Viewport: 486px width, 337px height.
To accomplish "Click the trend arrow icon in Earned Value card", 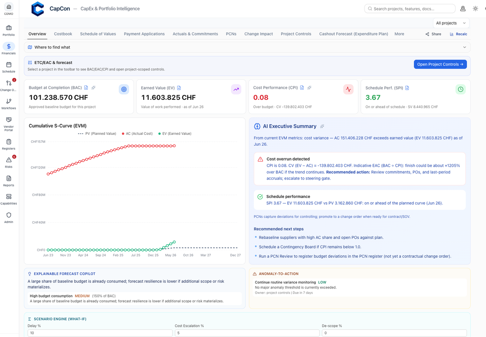I will (236, 89).
